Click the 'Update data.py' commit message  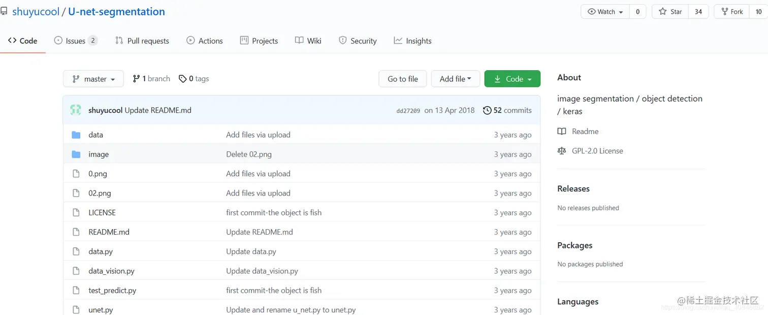click(251, 251)
